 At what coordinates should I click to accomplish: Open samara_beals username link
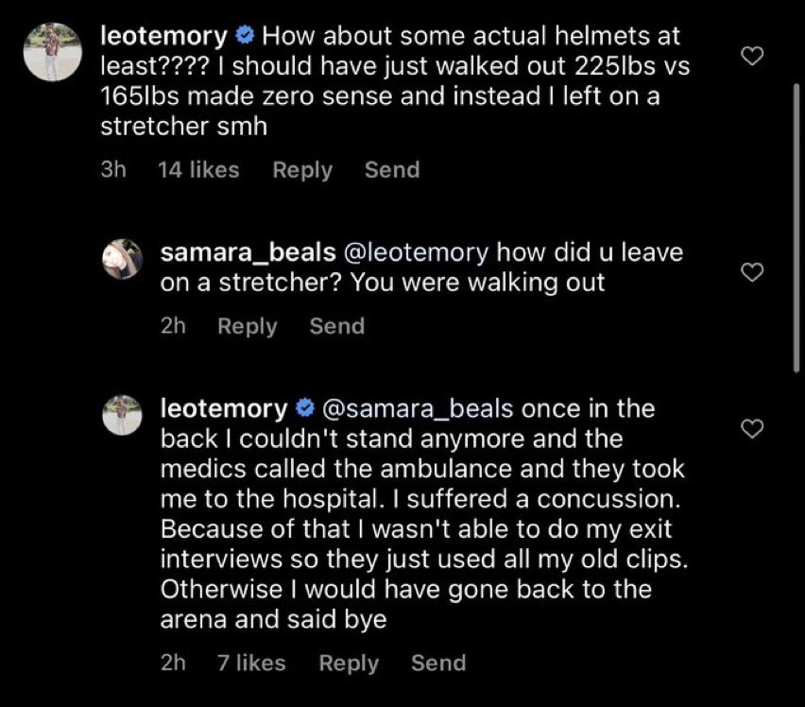248,252
